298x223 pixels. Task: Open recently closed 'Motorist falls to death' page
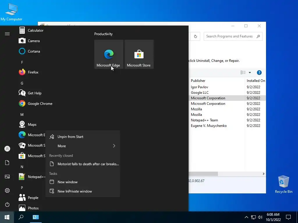(83, 164)
